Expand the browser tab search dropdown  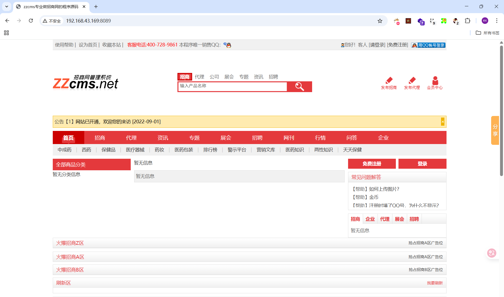[7, 7]
